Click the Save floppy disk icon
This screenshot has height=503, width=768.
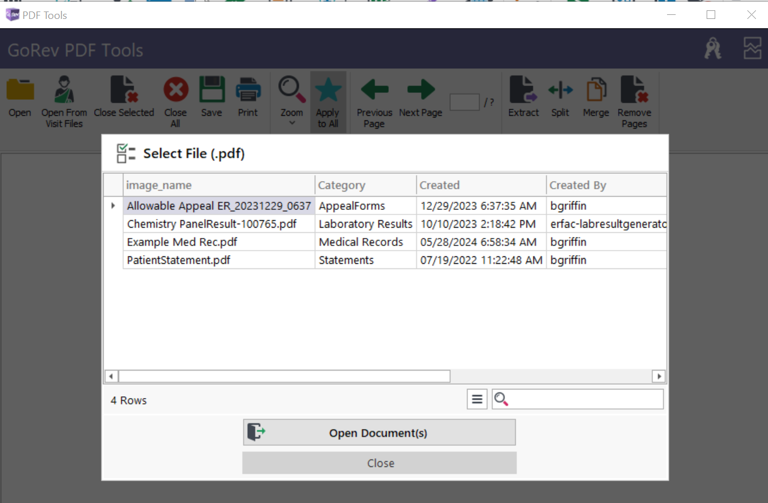click(x=212, y=90)
